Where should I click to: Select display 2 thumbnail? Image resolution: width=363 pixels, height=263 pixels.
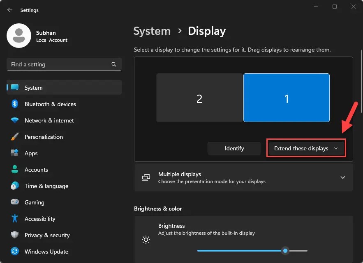(x=199, y=97)
